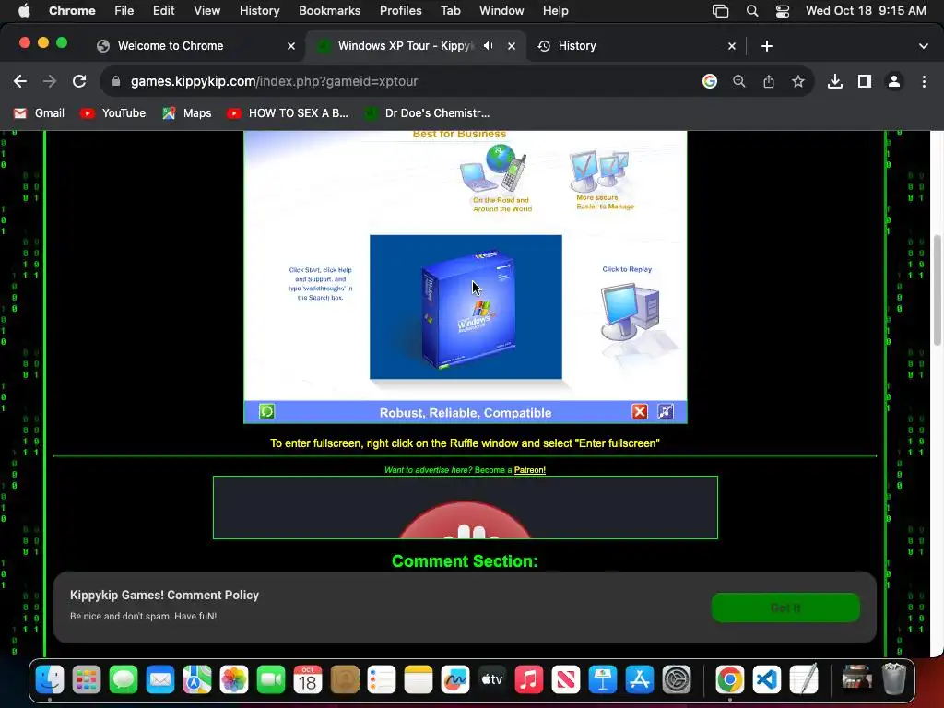Click the address bar URL field

[x=397, y=81]
